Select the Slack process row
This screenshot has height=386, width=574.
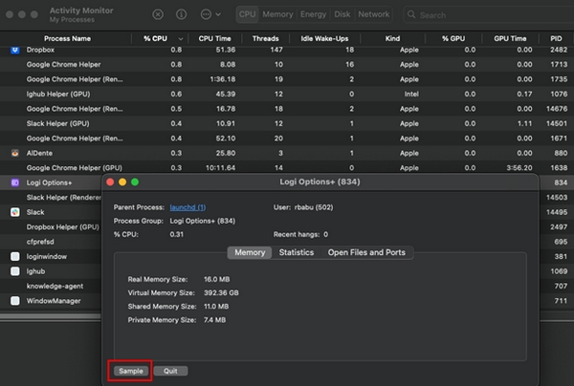click(51, 212)
